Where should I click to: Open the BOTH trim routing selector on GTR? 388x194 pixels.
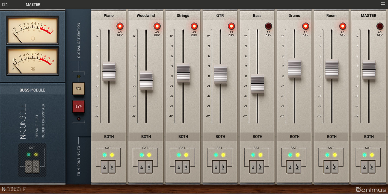pos(220,137)
